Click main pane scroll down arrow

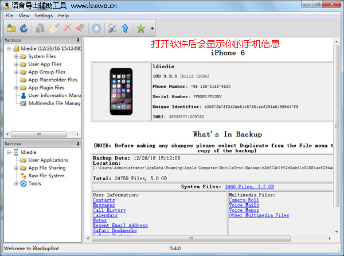tap(337, 232)
